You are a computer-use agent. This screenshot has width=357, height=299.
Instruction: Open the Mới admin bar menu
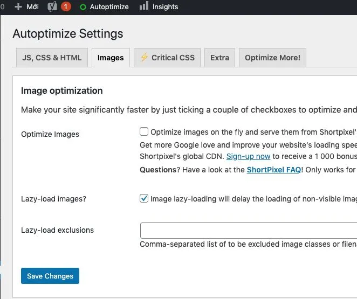point(32,7)
